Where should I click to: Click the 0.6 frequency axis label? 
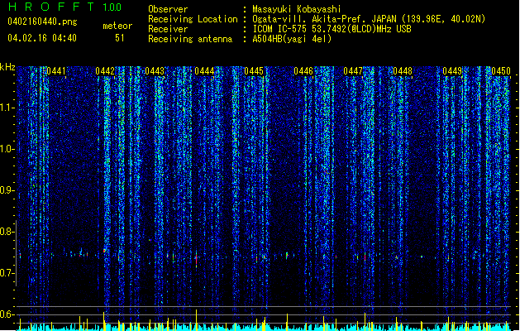click(7, 314)
